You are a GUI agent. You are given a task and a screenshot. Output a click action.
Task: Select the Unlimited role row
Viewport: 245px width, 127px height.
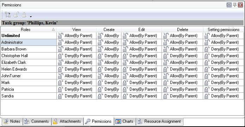click(29, 36)
